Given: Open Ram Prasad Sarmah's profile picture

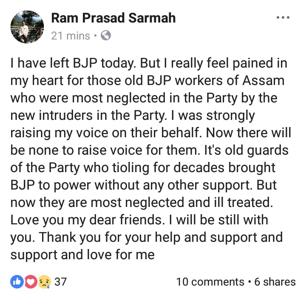Looking at the screenshot, I should pos(27,27).
